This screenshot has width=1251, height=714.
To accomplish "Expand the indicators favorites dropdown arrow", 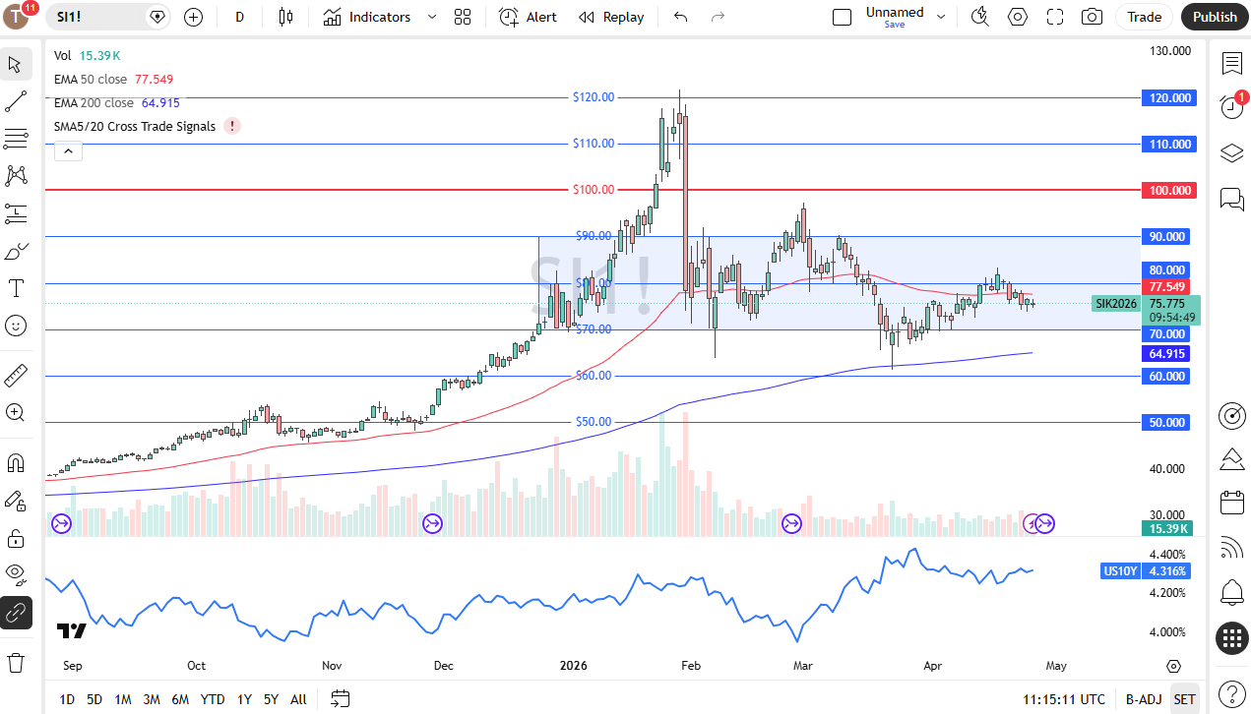I will pyautogui.click(x=432, y=17).
